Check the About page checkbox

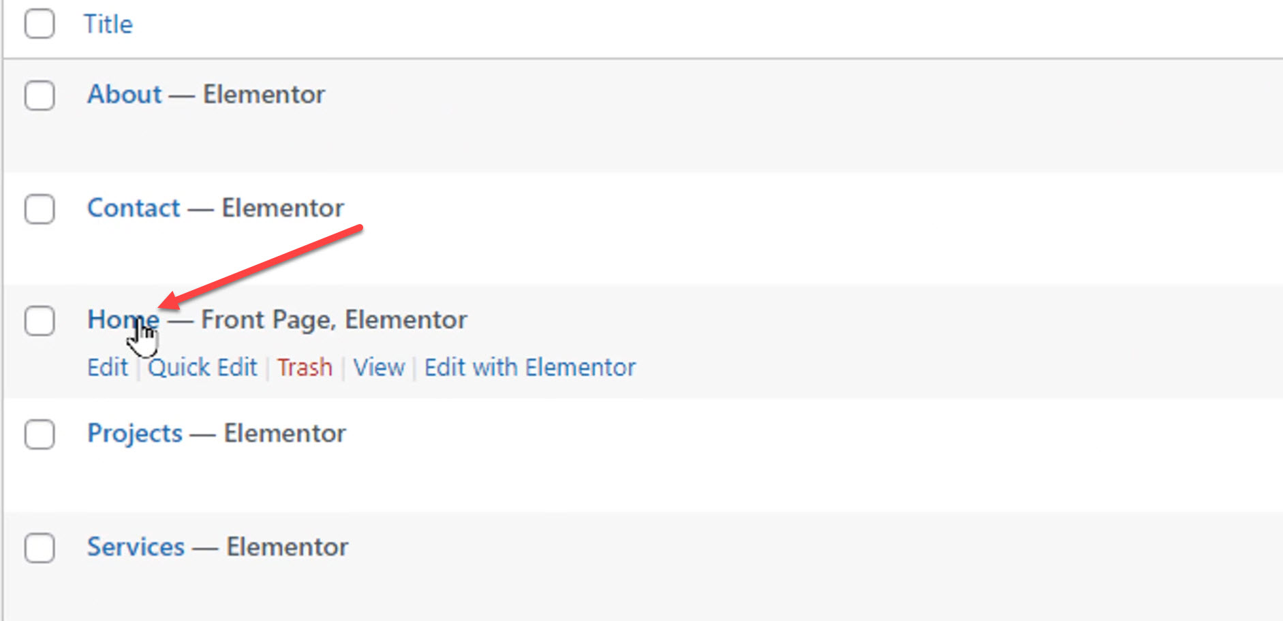point(40,95)
